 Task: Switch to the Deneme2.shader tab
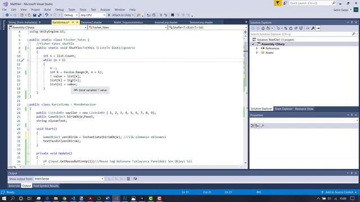click(x=91, y=22)
